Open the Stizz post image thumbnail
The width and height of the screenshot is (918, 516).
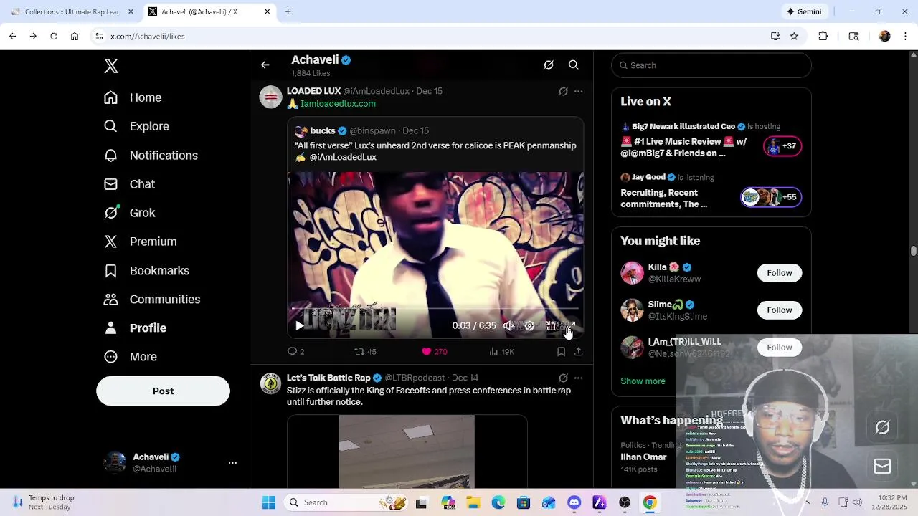click(x=407, y=451)
